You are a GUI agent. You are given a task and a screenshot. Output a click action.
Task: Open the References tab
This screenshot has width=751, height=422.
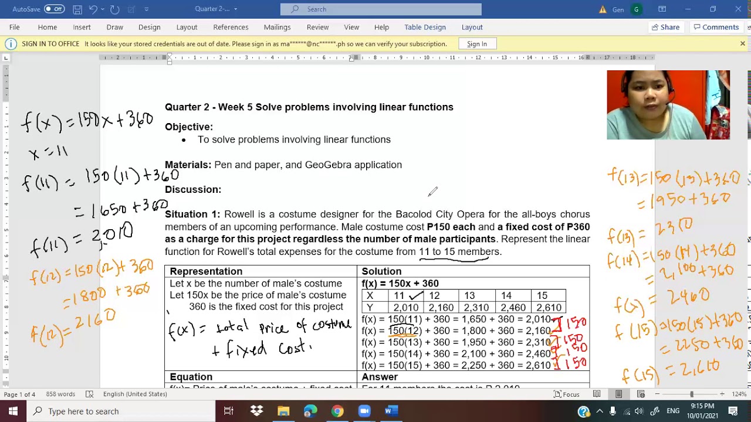click(x=231, y=27)
